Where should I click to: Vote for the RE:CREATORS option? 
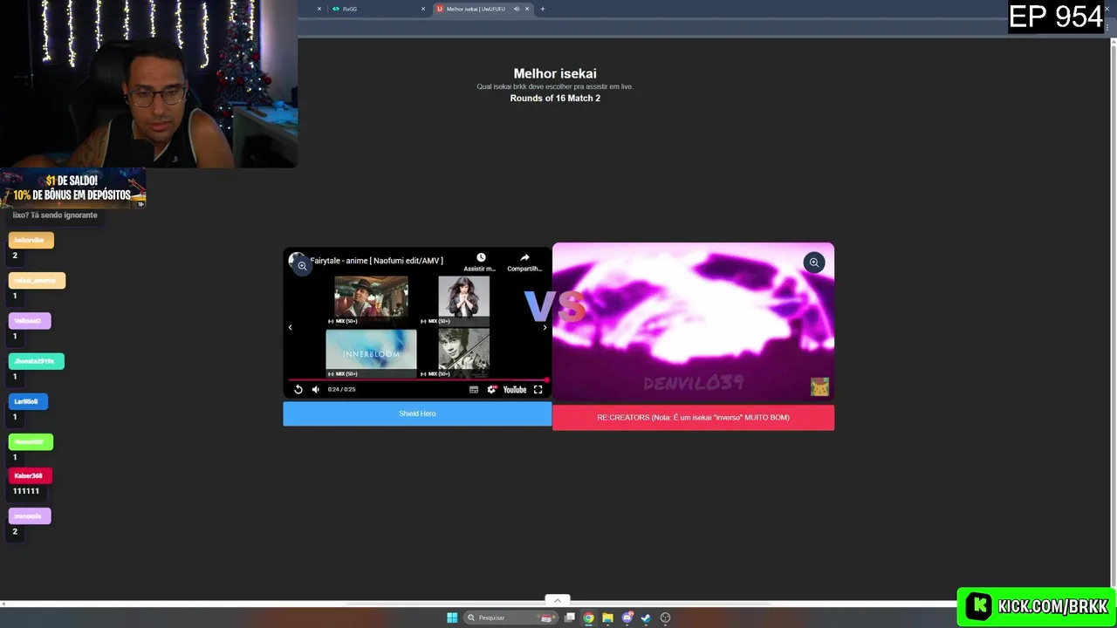click(693, 418)
